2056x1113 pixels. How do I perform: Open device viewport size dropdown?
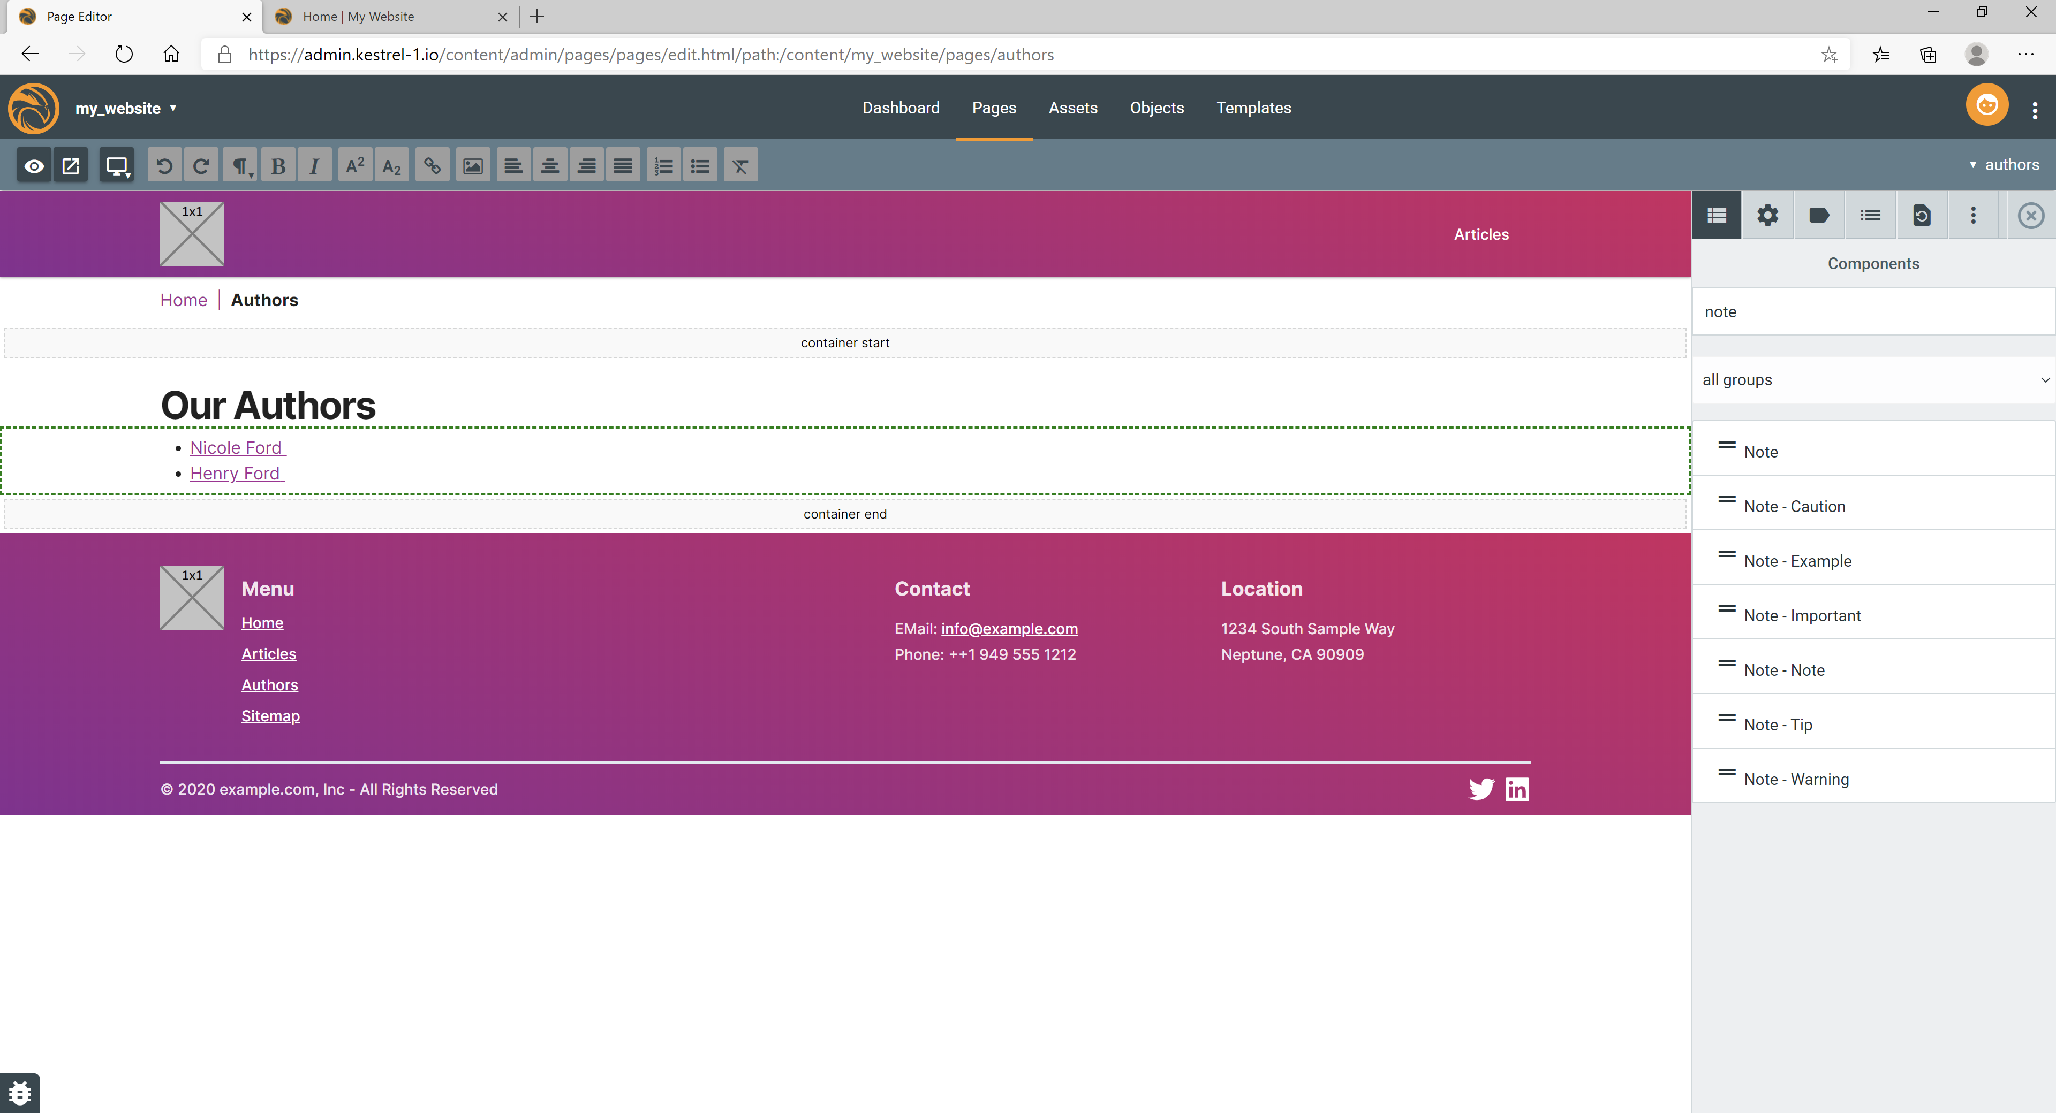coord(117,166)
